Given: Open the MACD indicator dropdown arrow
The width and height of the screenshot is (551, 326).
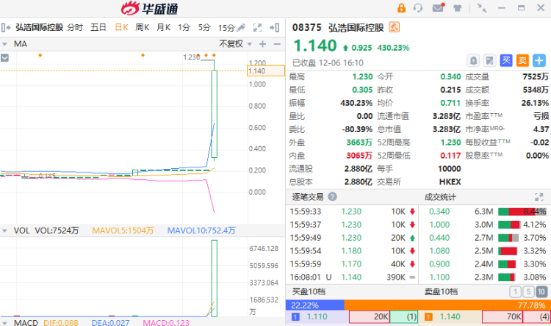Looking at the screenshot, I should coord(4,323).
